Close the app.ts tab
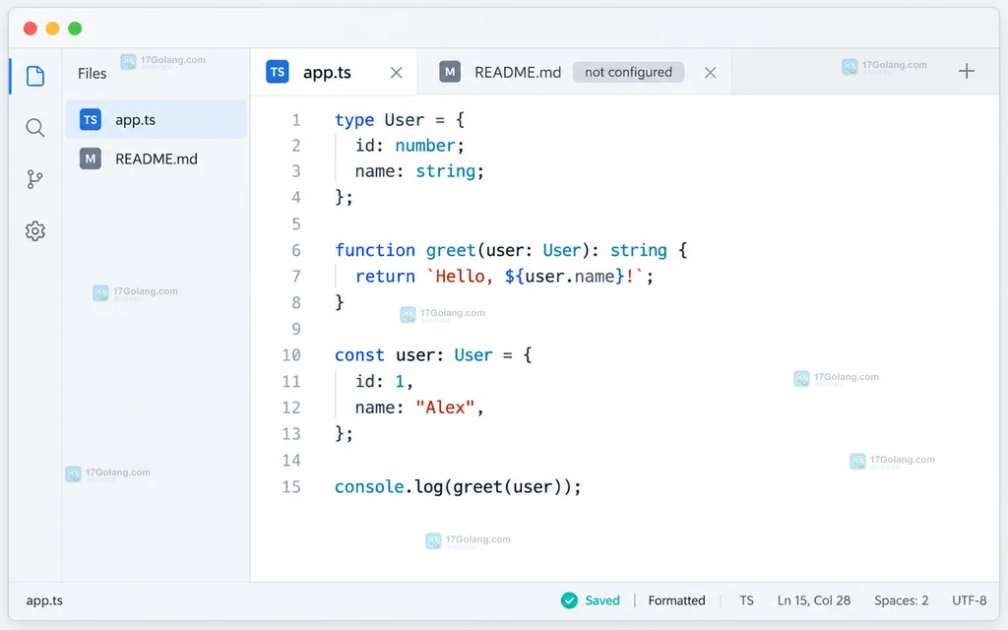The image size is (1008, 630). tap(396, 73)
